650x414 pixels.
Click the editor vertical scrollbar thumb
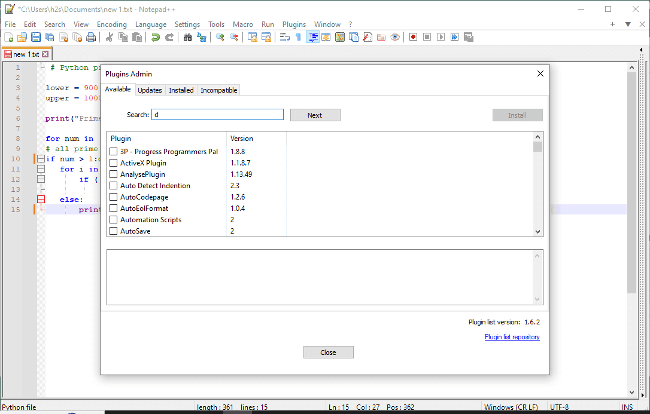pos(631,183)
